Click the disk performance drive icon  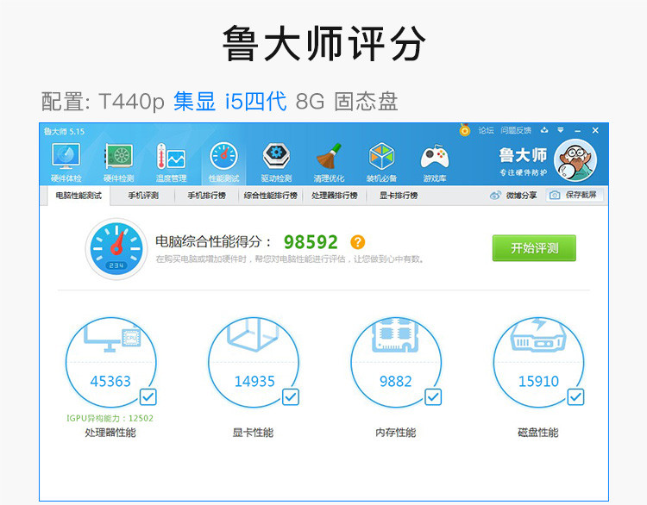538,334
